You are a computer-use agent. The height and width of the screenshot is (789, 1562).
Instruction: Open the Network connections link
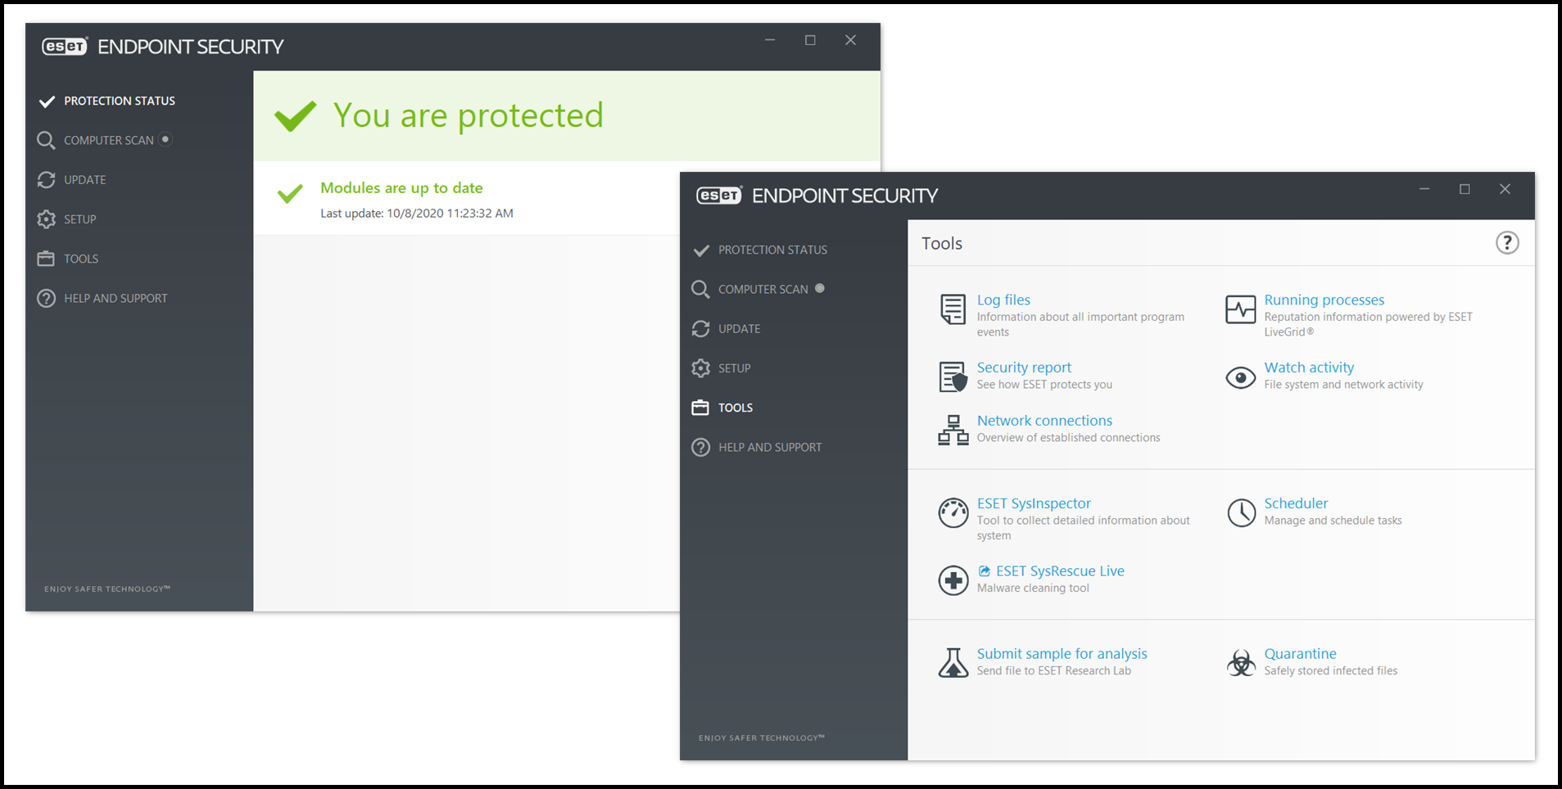(x=1044, y=420)
